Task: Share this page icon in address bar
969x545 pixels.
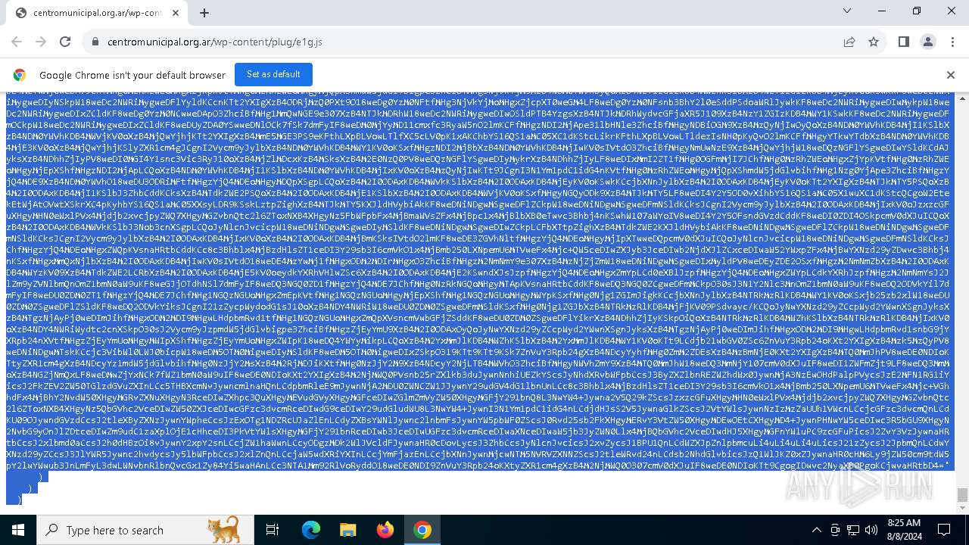Action: (849, 42)
